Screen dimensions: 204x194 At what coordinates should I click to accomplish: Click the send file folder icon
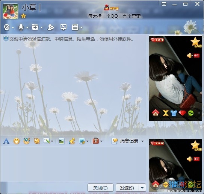click(35, 27)
